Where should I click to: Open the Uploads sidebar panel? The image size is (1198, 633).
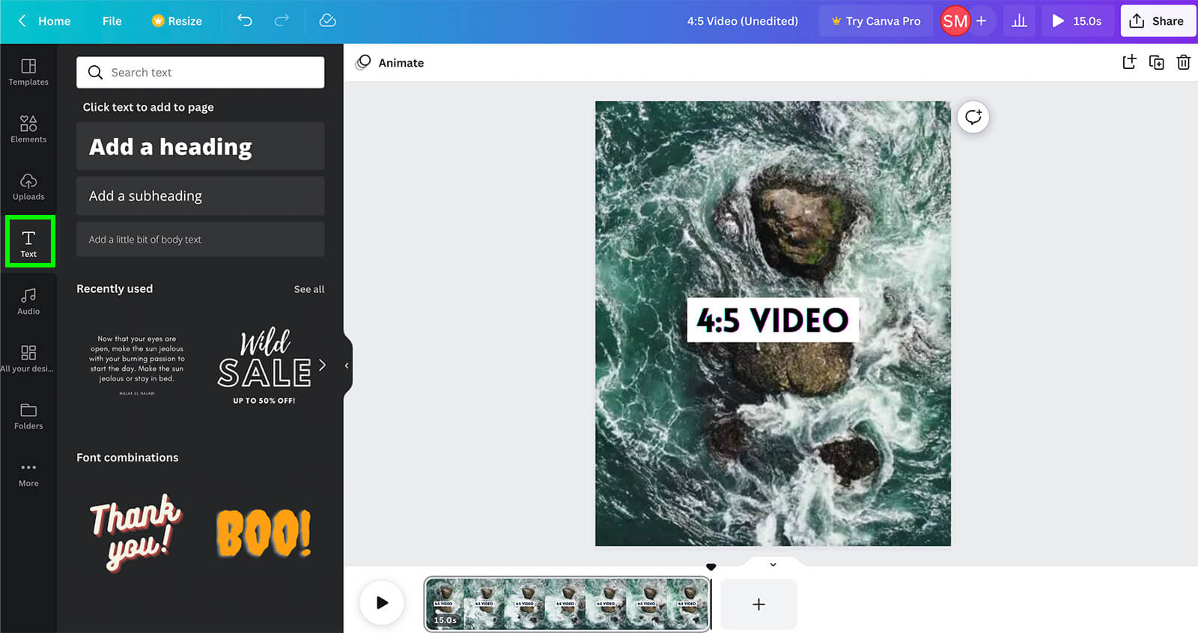click(x=28, y=187)
